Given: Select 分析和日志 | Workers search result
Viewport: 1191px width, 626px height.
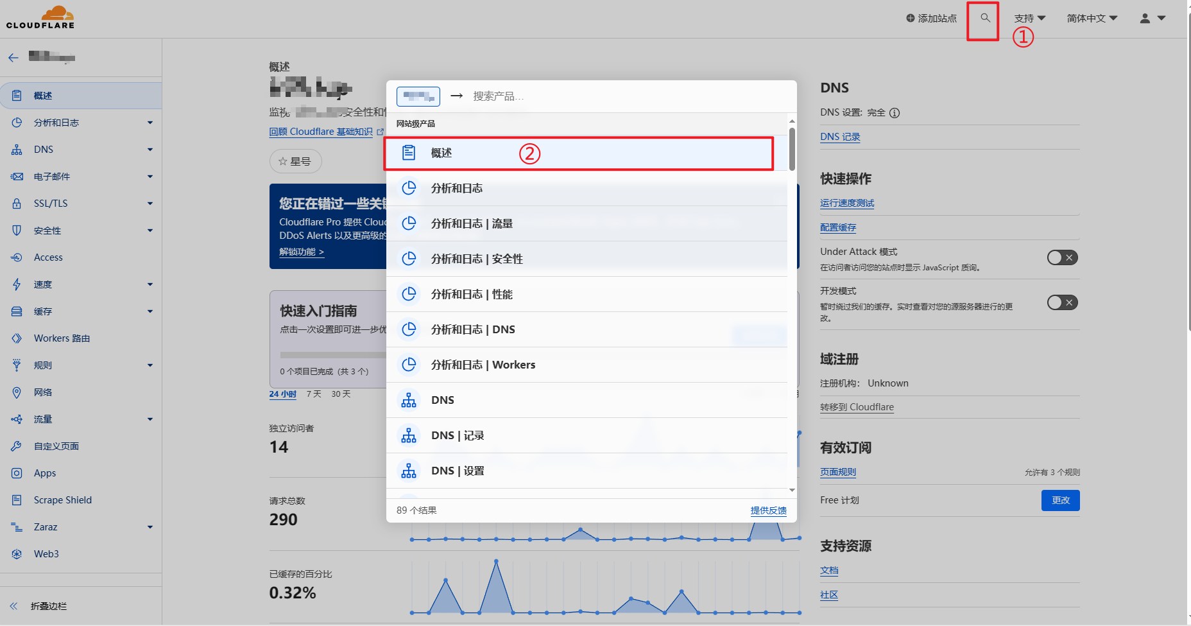Looking at the screenshot, I should pyautogui.click(x=587, y=365).
